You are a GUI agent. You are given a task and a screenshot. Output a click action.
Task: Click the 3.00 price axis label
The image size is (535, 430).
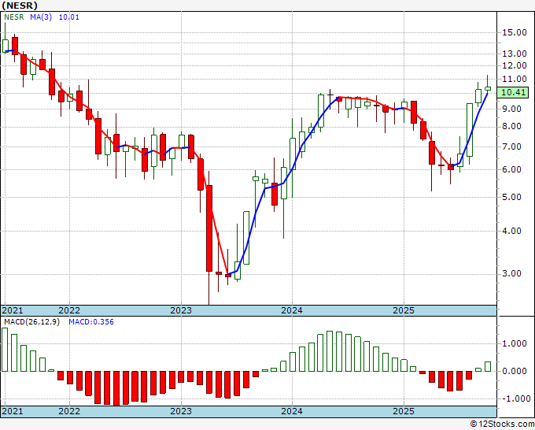[511, 274]
